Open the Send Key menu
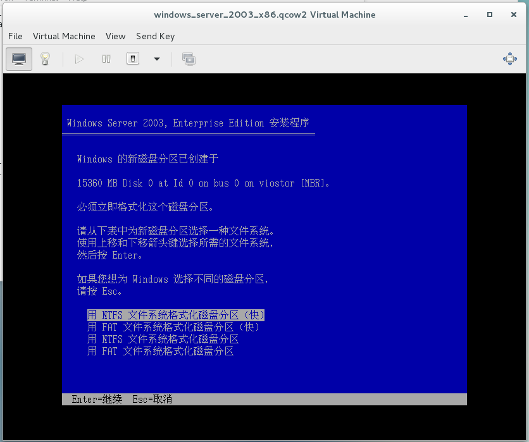 (155, 37)
